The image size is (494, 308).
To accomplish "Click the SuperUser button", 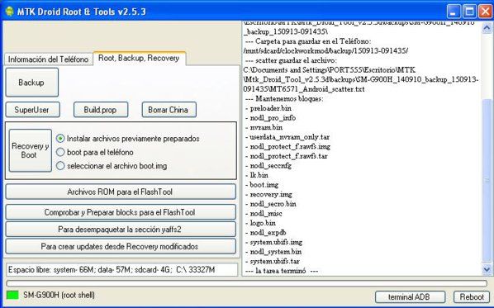I will click(x=32, y=110).
